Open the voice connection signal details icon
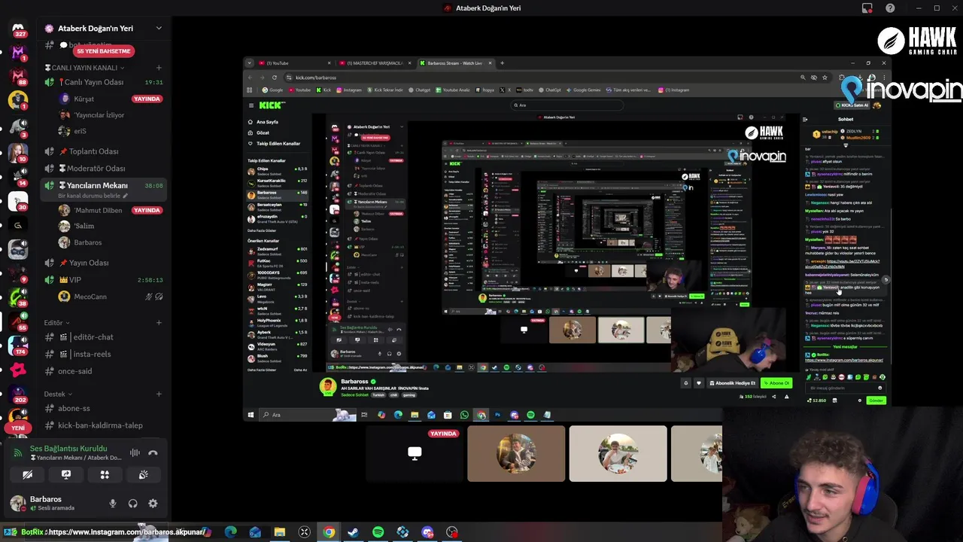The image size is (963, 542). point(17,453)
